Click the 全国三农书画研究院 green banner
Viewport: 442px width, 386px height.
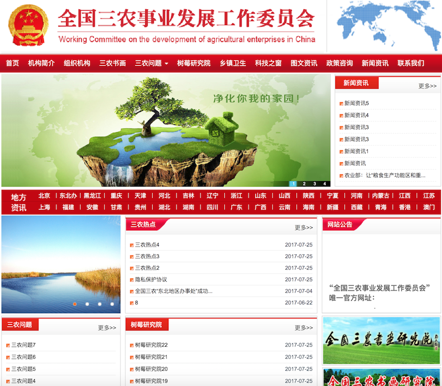tap(381, 341)
